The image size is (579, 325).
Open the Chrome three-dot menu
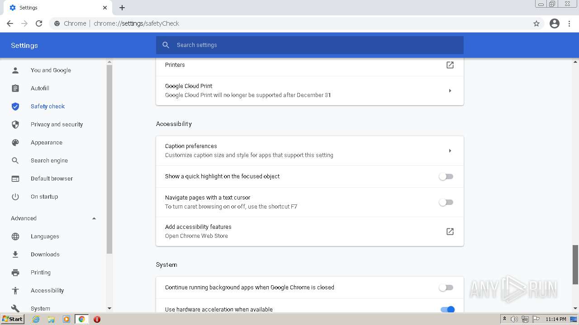click(x=570, y=23)
